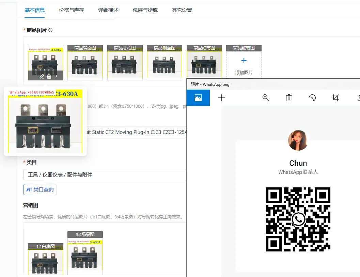The height and width of the screenshot is (277, 360).
Task: Select the 其它设置 tab
Action: [182, 10]
